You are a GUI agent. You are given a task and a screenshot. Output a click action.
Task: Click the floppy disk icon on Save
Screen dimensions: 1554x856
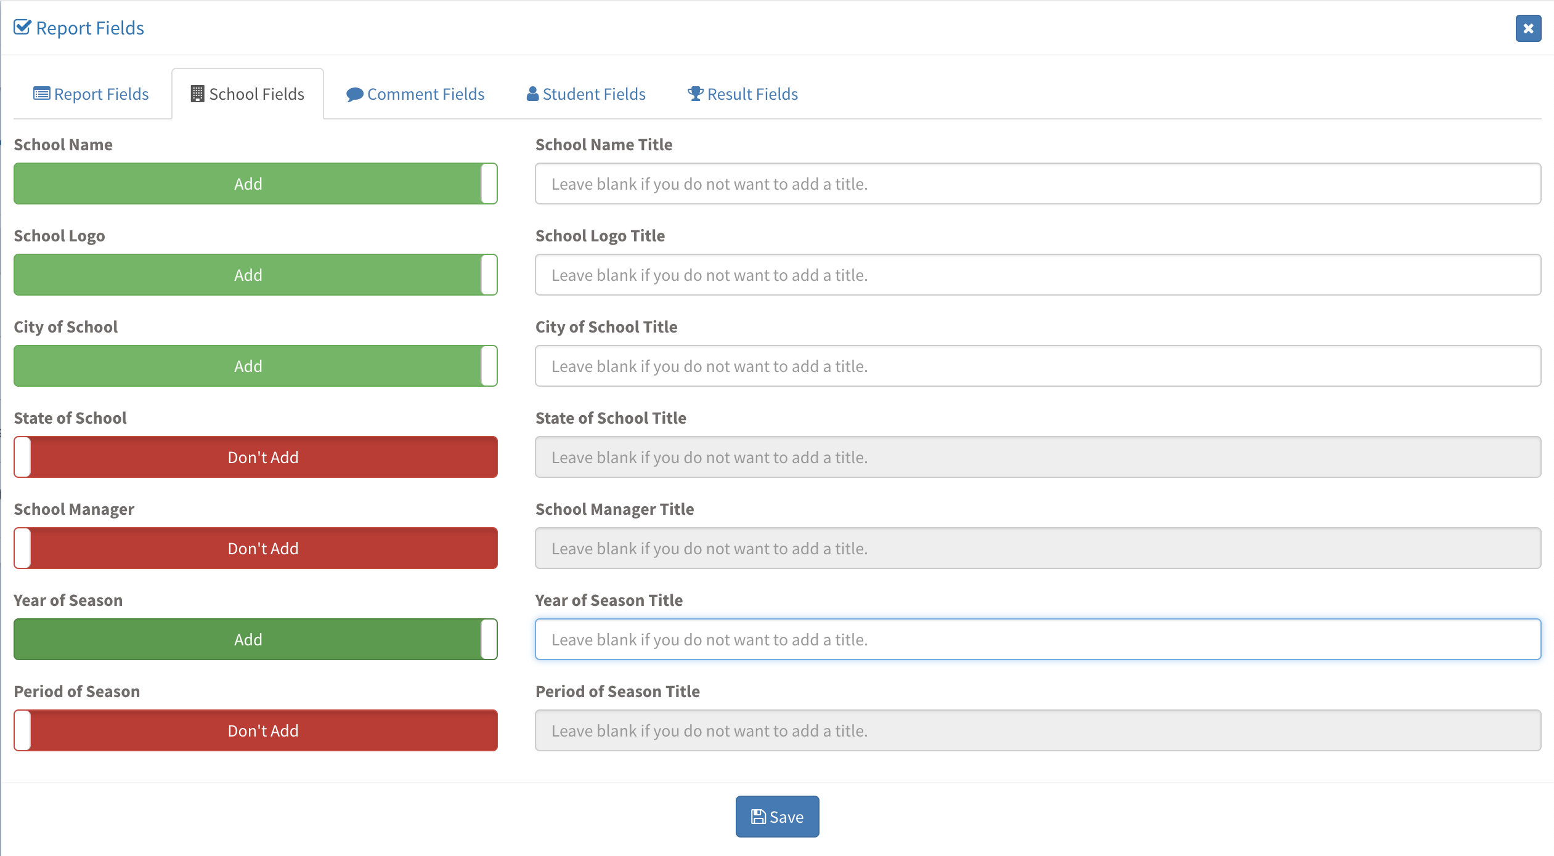758,817
